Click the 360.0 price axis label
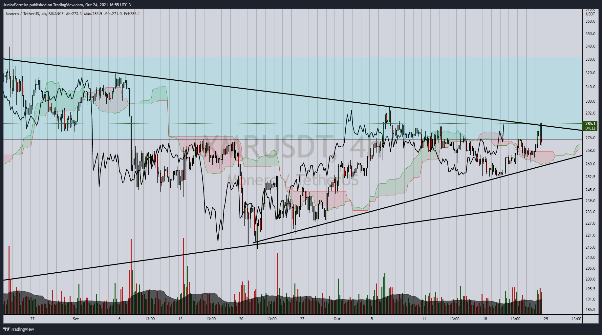The image size is (602, 335). pyautogui.click(x=590, y=21)
